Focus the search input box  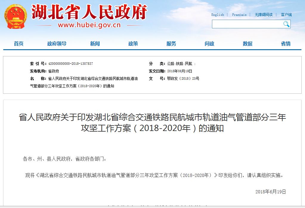pos(247,24)
